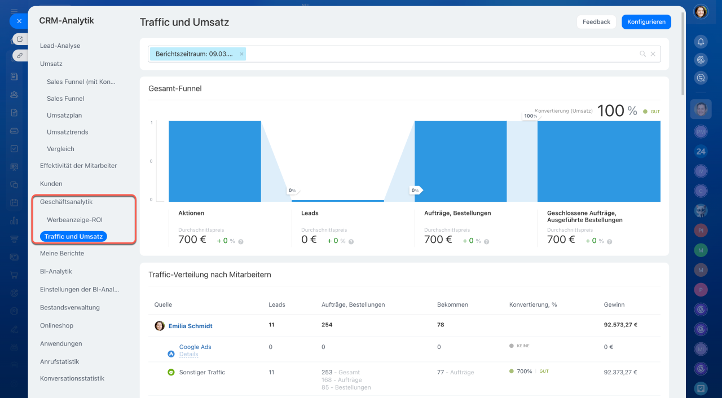722x398 pixels.
Task: Expand the Umsatz section in the menu
Action: click(x=51, y=64)
